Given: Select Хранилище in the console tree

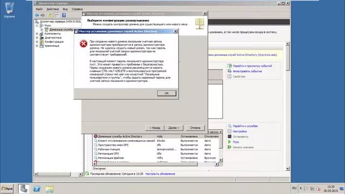Looking at the screenshot, I should [52, 46].
